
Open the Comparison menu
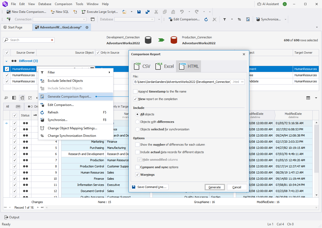[x=63, y=4]
